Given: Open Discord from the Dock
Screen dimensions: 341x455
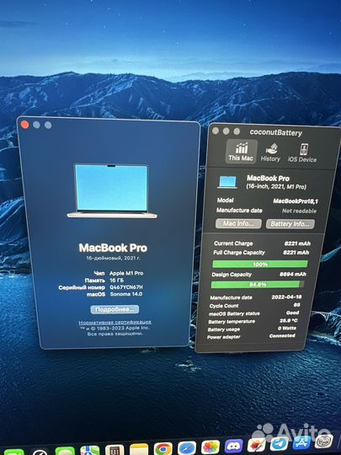Looking at the screenshot, I should coord(233,447).
